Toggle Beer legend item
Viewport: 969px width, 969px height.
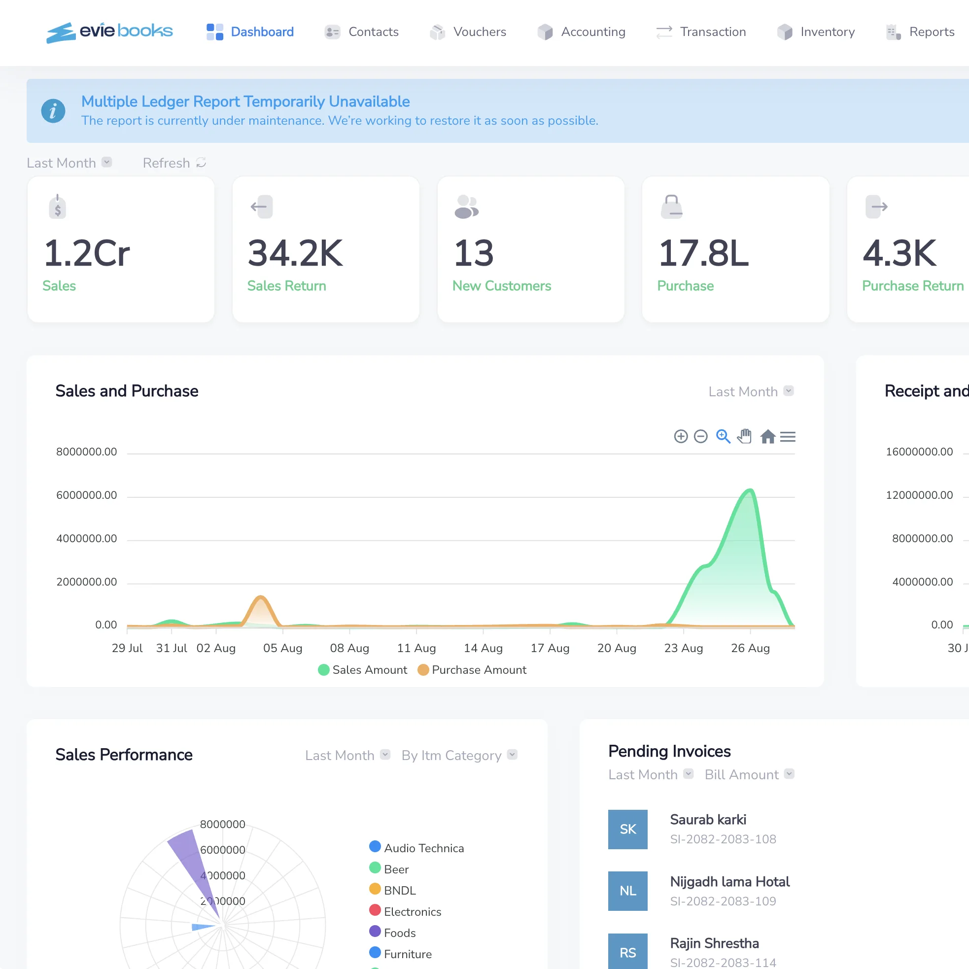pyautogui.click(x=389, y=868)
